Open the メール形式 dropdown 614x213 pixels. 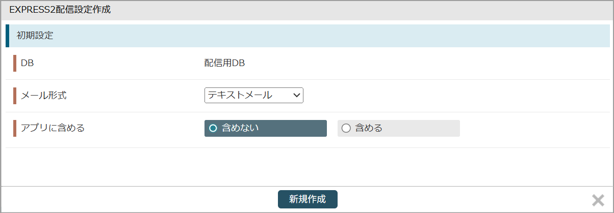coord(253,95)
